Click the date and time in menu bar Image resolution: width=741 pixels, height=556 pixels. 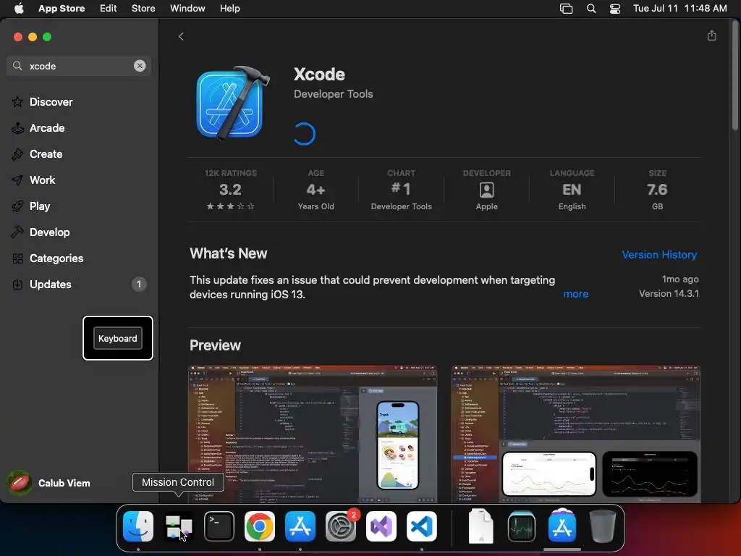click(679, 8)
